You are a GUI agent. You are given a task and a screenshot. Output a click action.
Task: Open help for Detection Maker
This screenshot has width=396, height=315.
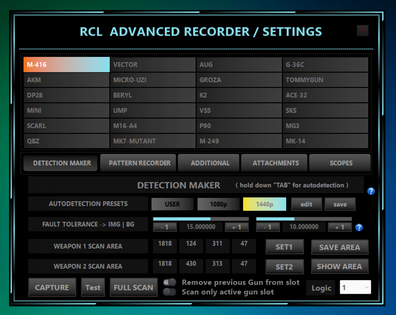(371, 192)
